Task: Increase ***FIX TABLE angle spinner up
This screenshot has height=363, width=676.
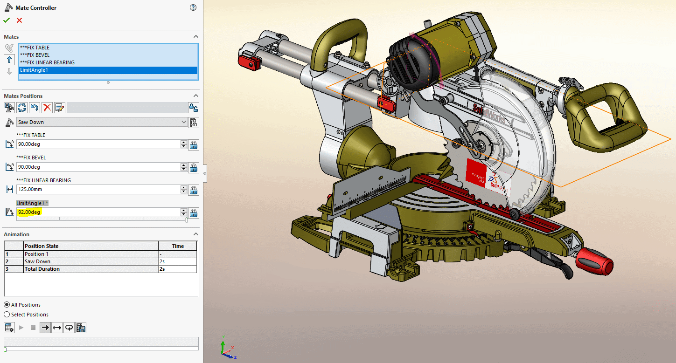Action: (184, 142)
